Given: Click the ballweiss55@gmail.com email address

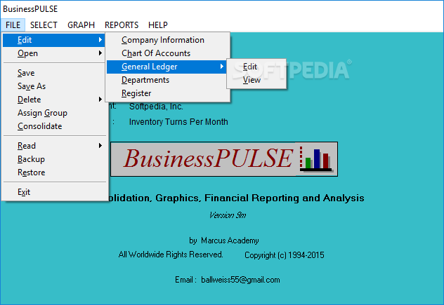Looking at the screenshot, I should tap(240, 280).
